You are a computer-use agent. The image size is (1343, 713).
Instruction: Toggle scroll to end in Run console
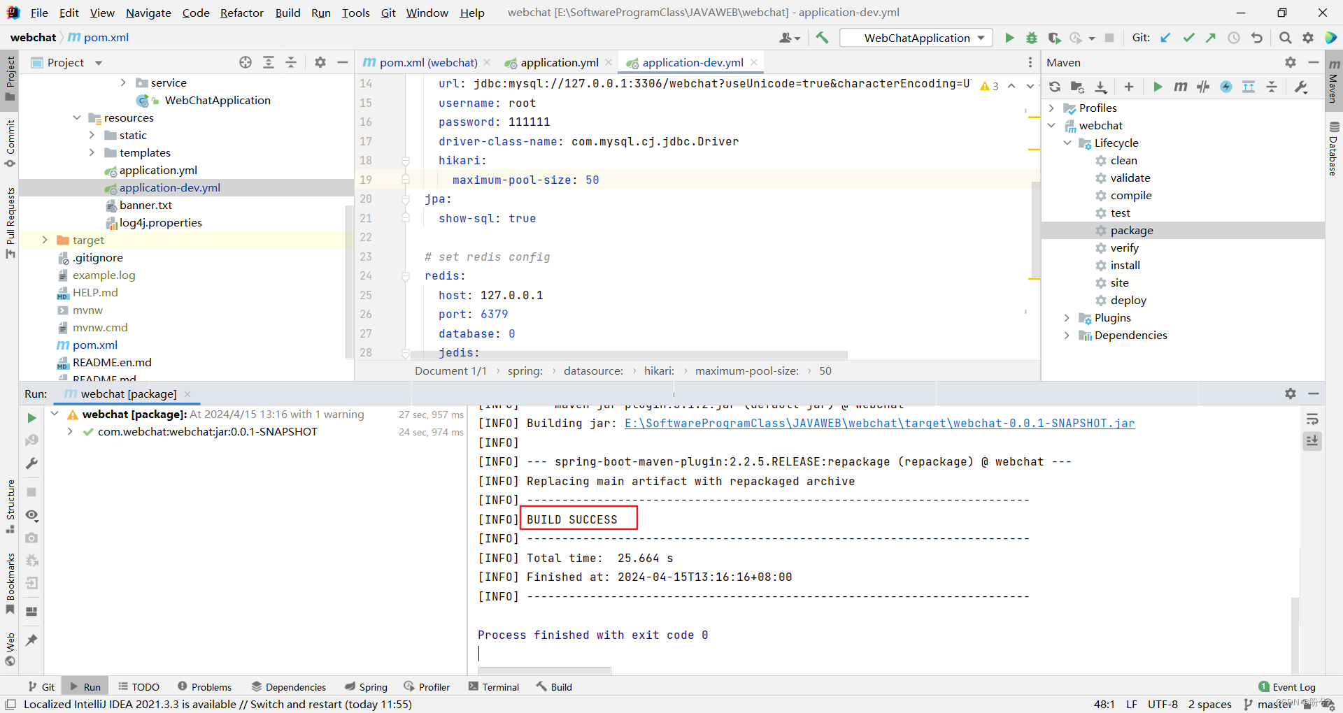coord(1312,440)
